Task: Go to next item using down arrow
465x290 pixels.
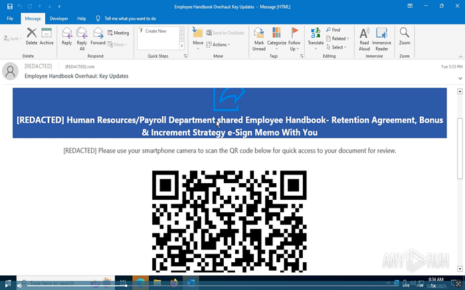Action: click(50, 7)
